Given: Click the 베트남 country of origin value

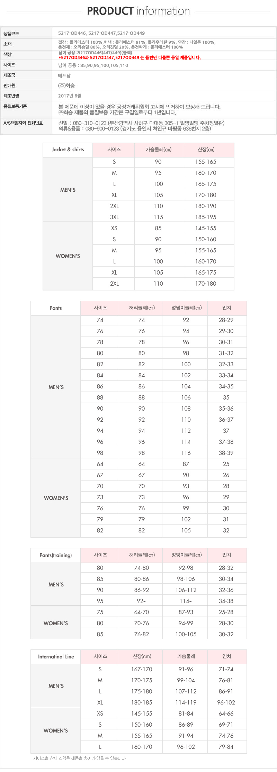Looking at the screenshot, I should [64, 75].
